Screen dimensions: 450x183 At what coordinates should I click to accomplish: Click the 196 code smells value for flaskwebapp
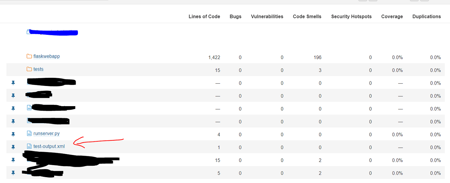click(x=318, y=57)
